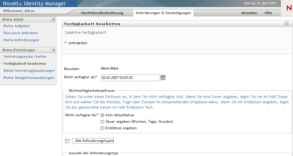Click the Meine Arbeit section header text

[13, 19]
